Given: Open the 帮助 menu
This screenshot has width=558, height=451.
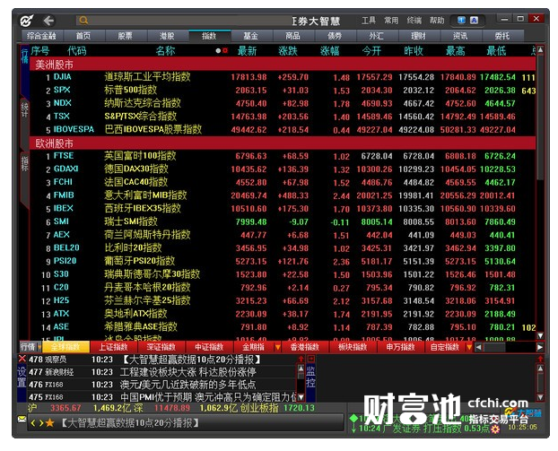Looking at the screenshot, I should (x=437, y=21).
